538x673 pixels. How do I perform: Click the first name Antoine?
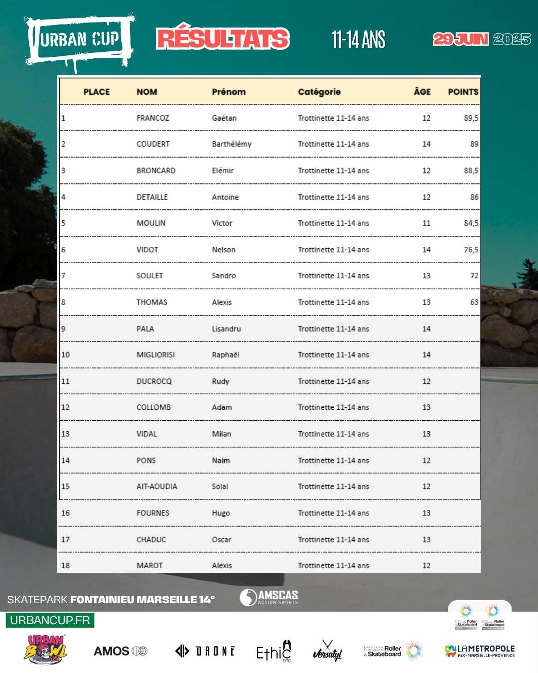(x=225, y=197)
